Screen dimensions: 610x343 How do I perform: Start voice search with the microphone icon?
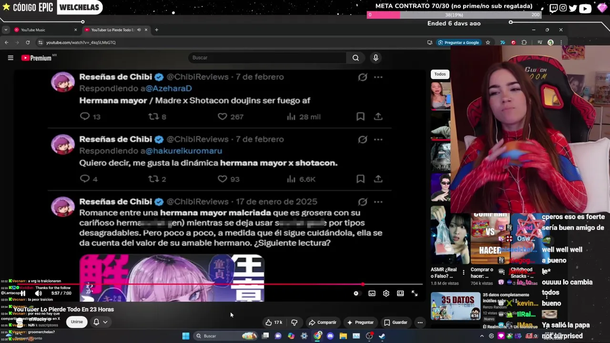click(376, 58)
